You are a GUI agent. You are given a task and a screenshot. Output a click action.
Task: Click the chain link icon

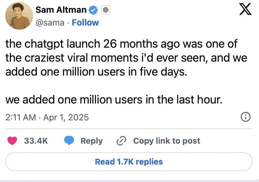click(x=120, y=141)
